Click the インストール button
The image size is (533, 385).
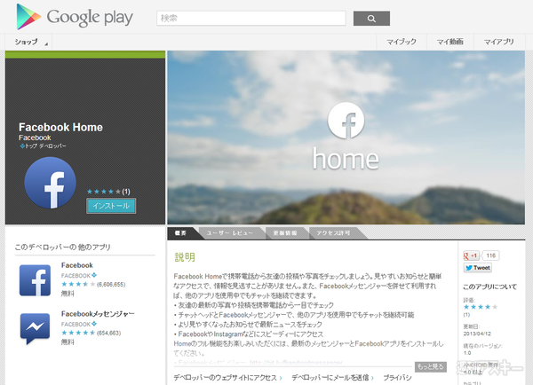pos(111,206)
